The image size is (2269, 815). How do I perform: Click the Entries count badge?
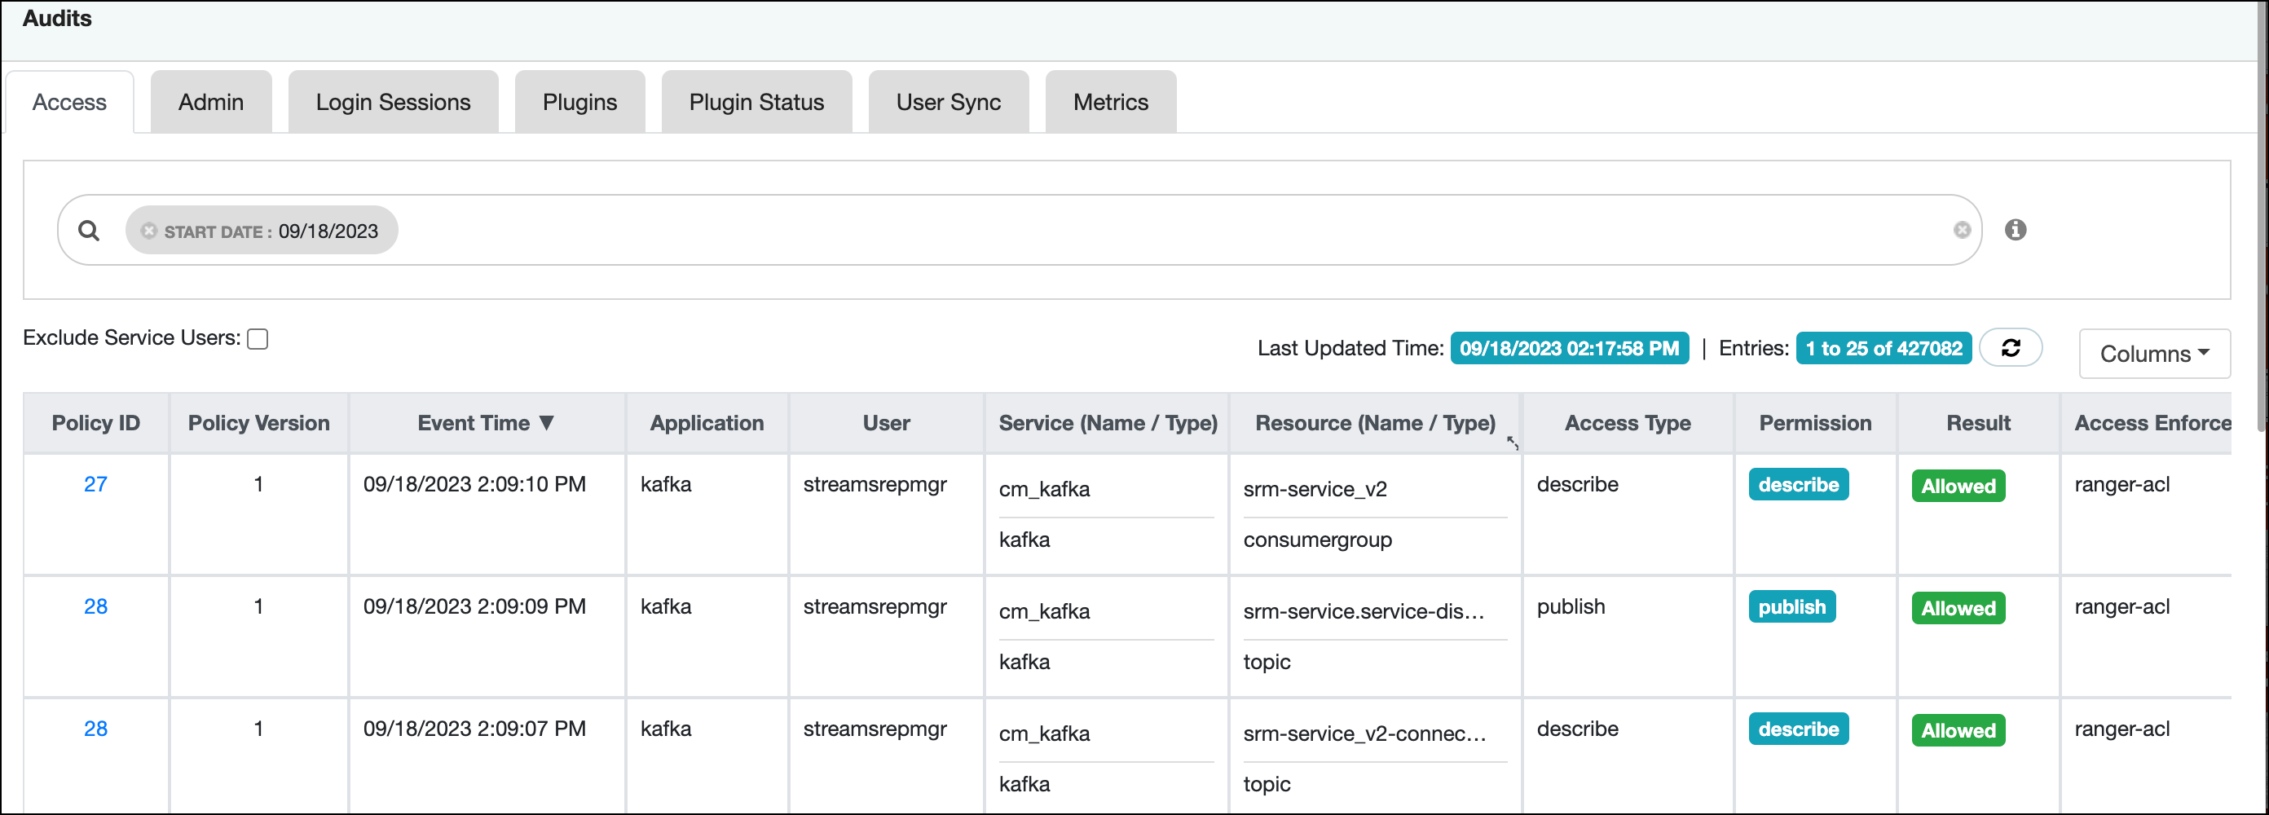(x=1884, y=348)
